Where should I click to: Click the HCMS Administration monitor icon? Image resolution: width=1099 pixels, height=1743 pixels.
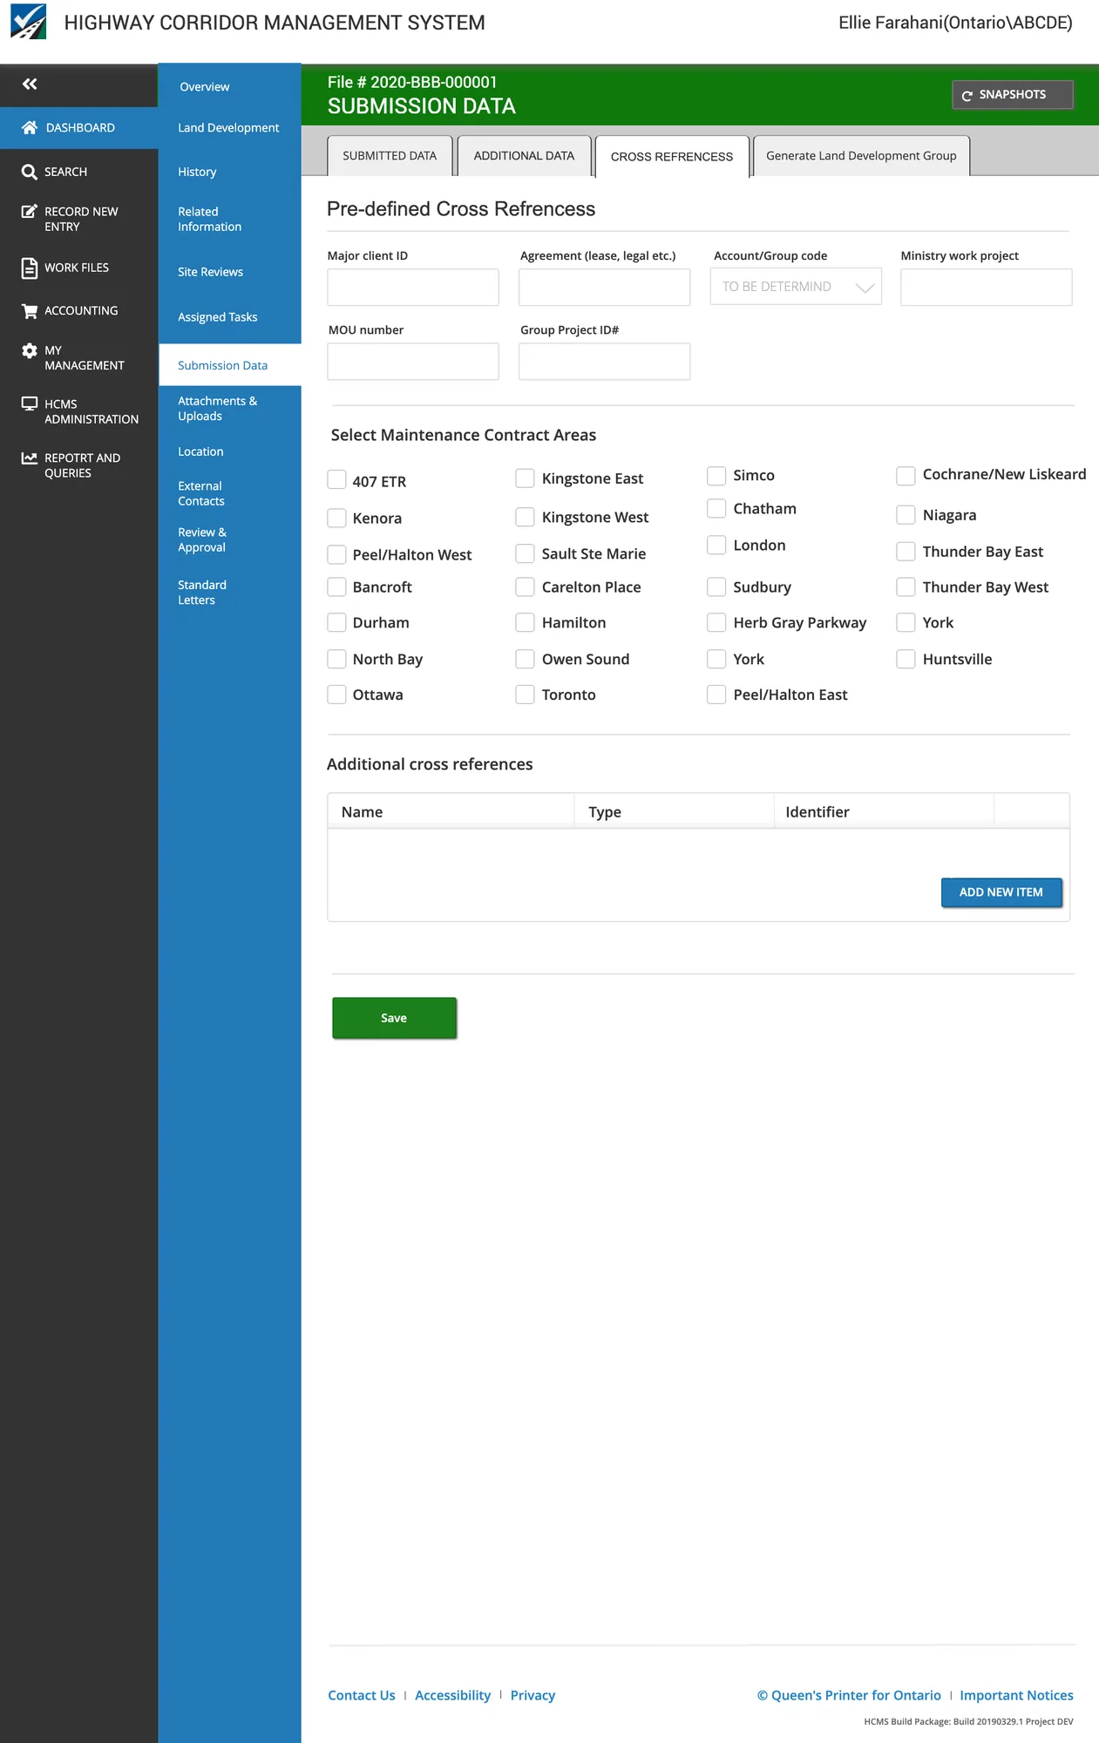tap(30, 404)
